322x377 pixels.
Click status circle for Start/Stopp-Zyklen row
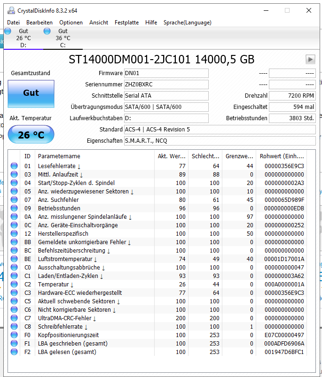[14, 183]
